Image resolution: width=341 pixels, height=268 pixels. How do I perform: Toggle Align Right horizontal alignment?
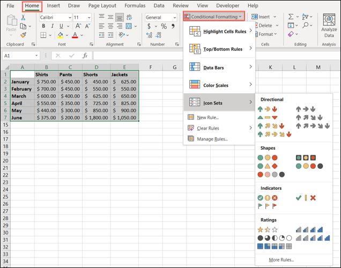120,26
